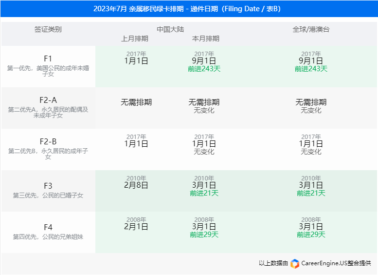This screenshot has width=378, height=275.
Task: Select the 签证类别 column header
Action: pyautogui.click(x=48, y=29)
